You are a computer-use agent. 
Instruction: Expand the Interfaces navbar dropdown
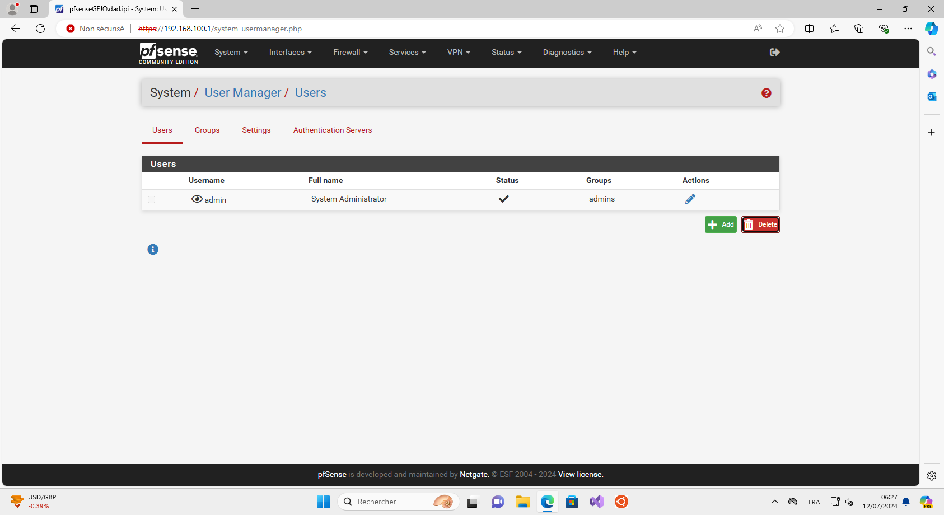pos(291,52)
